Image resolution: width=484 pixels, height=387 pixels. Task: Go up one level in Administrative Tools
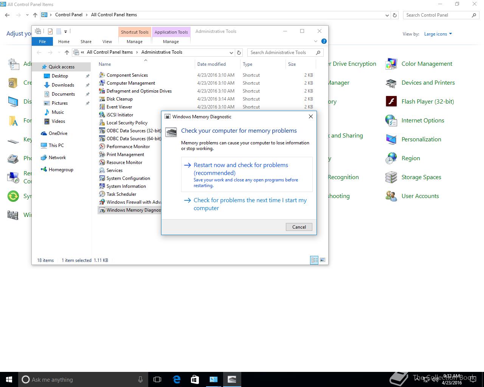pos(67,53)
